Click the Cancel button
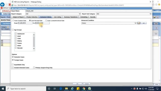The height and width of the screenshot is (91, 161). [x=87, y=84]
